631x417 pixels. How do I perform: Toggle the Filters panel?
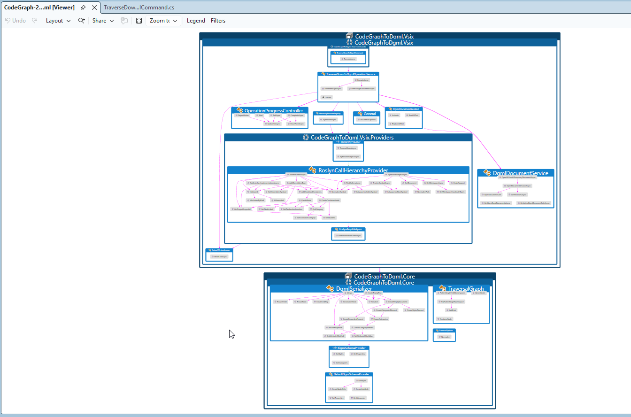[218, 21]
